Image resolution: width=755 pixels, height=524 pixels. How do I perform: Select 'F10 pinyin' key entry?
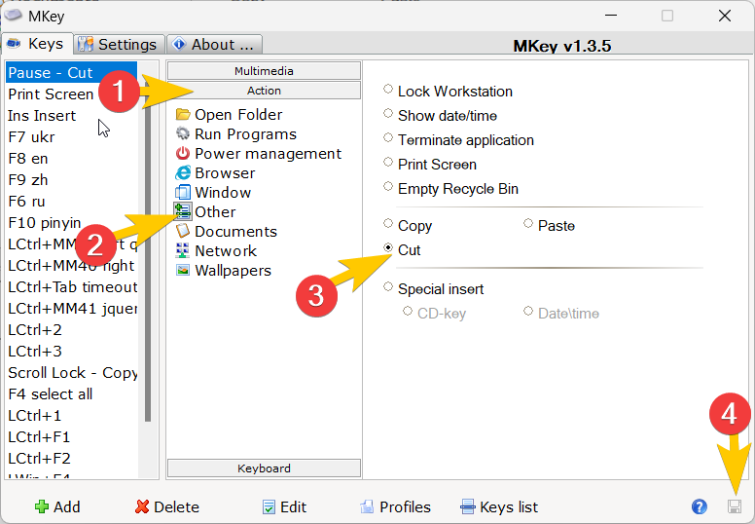71,223
